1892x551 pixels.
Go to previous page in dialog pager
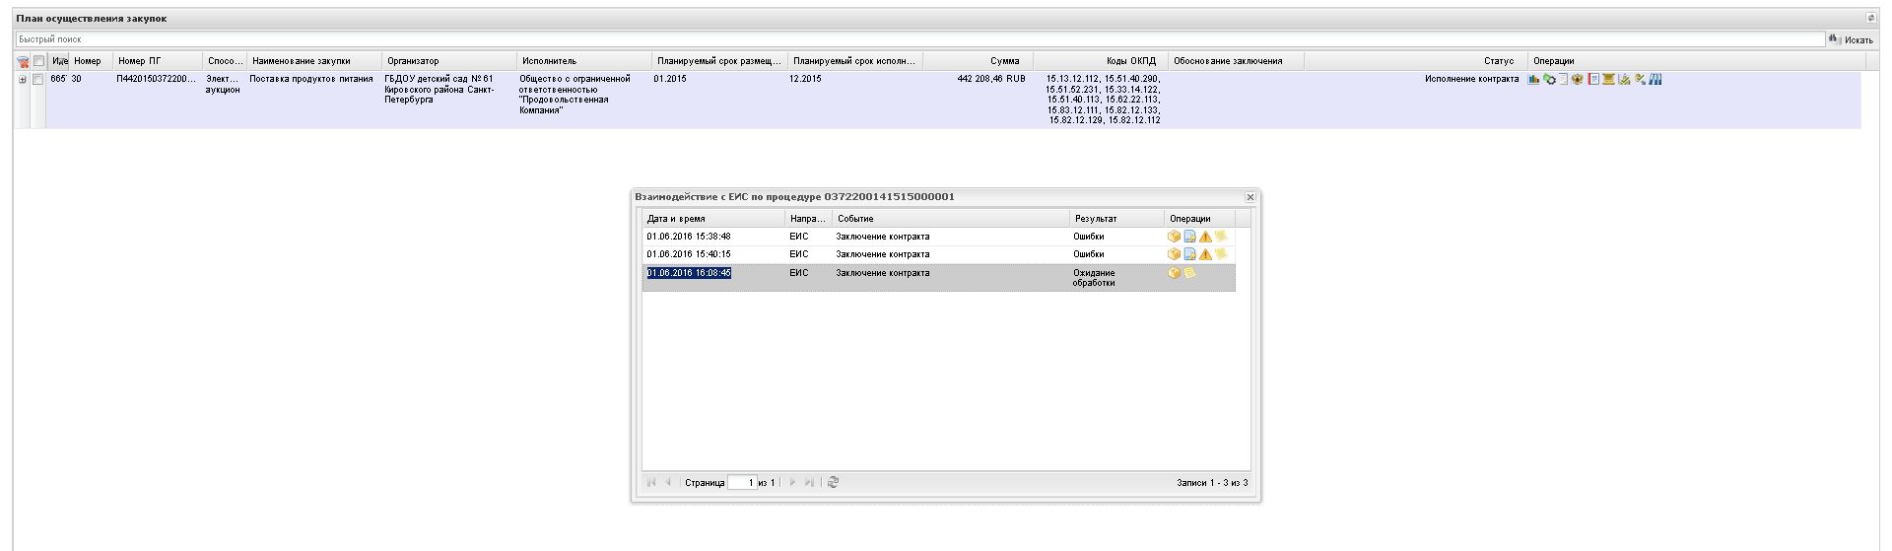[x=668, y=482]
